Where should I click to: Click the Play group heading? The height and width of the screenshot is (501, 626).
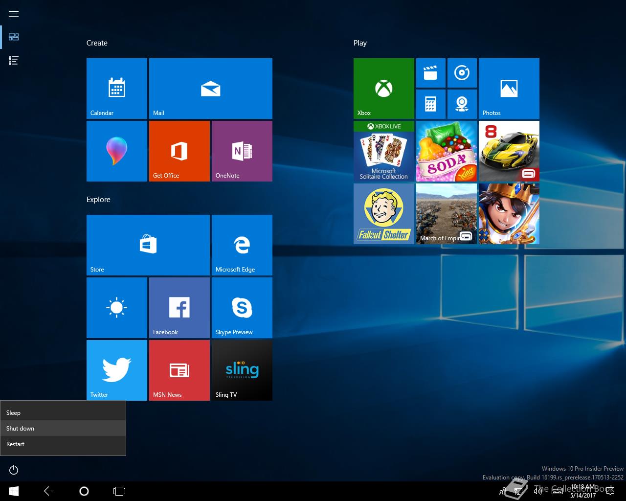point(360,43)
